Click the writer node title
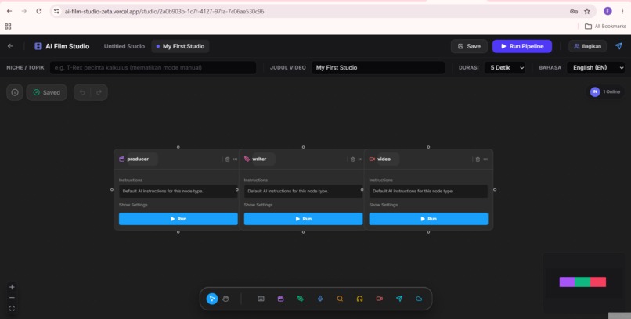This screenshot has height=319, width=631. coord(260,159)
